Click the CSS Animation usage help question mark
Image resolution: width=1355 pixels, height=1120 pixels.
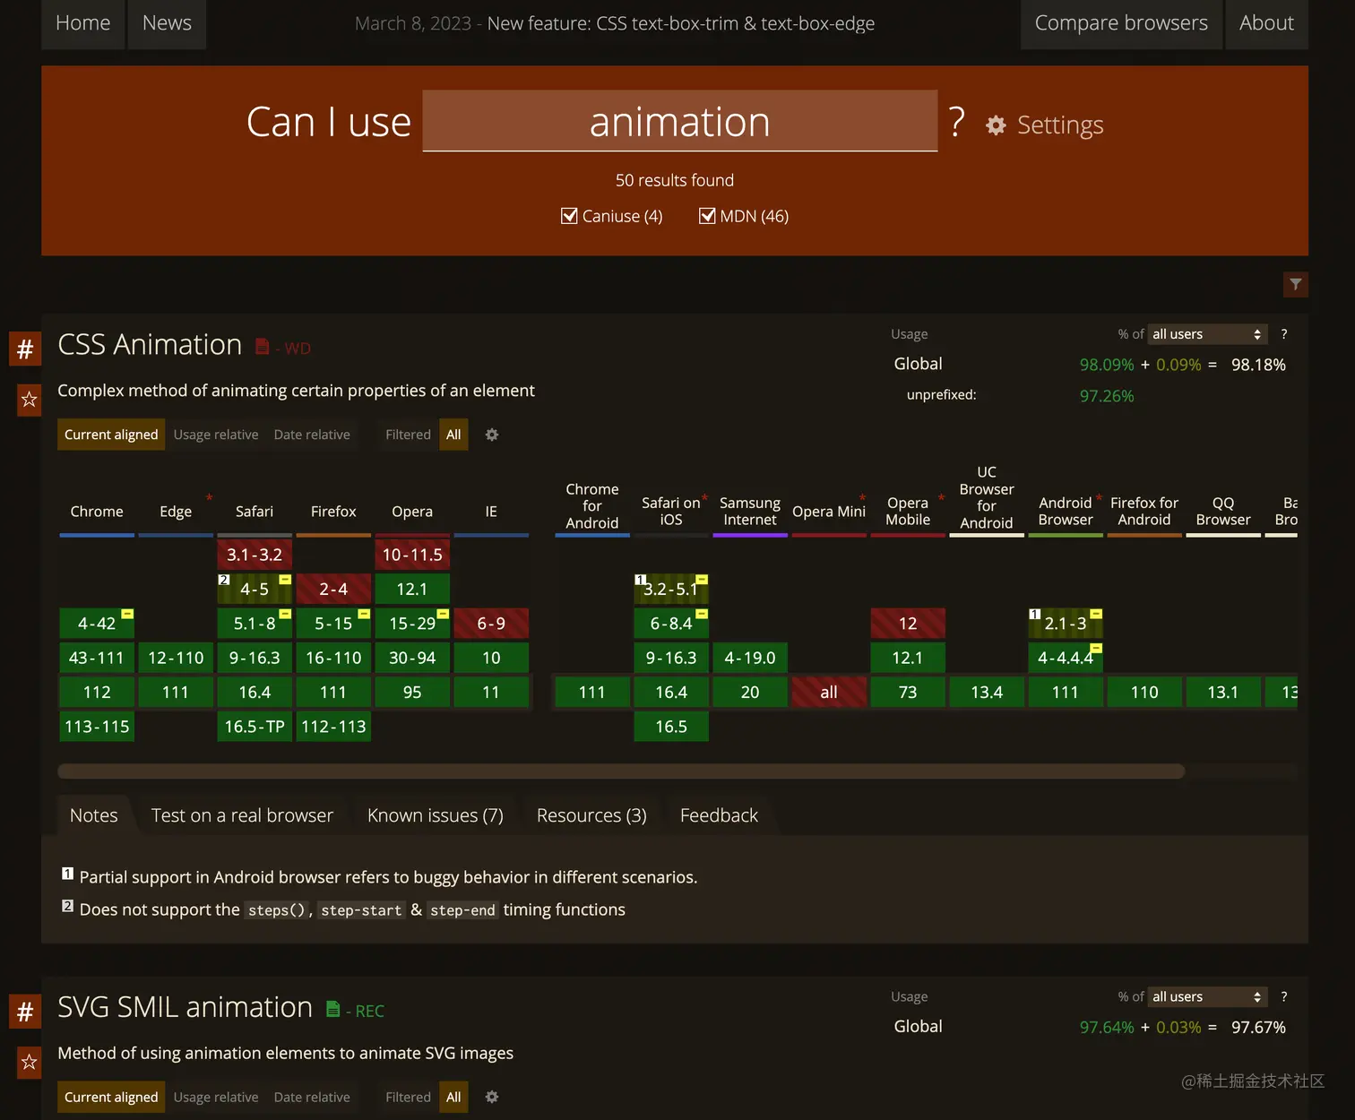point(1284,334)
